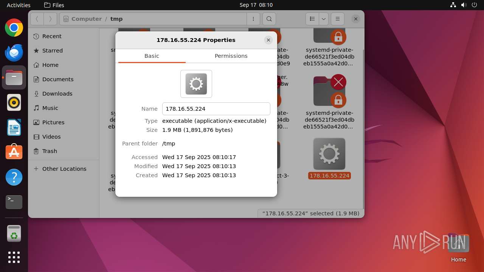Click the selected 178.16.55.224 file label
The image size is (484, 272).
(329, 176)
